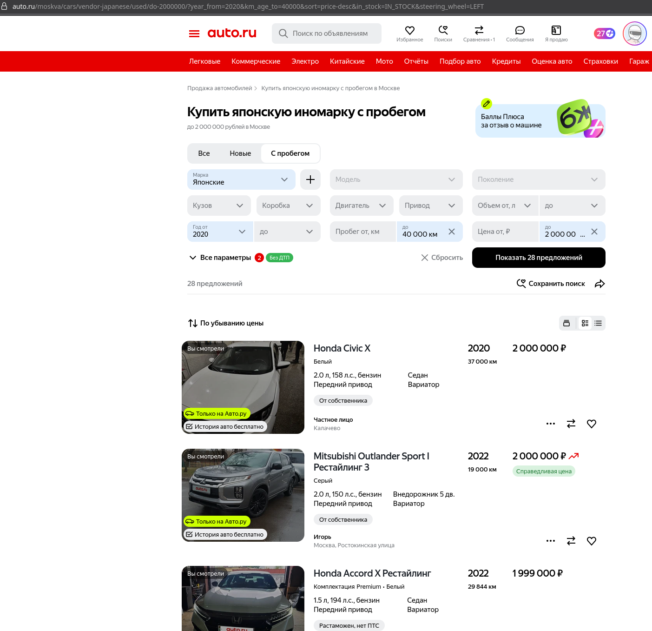Open the Год от 2020 dropdown
Screen dimensions: 652x631
point(220,232)
